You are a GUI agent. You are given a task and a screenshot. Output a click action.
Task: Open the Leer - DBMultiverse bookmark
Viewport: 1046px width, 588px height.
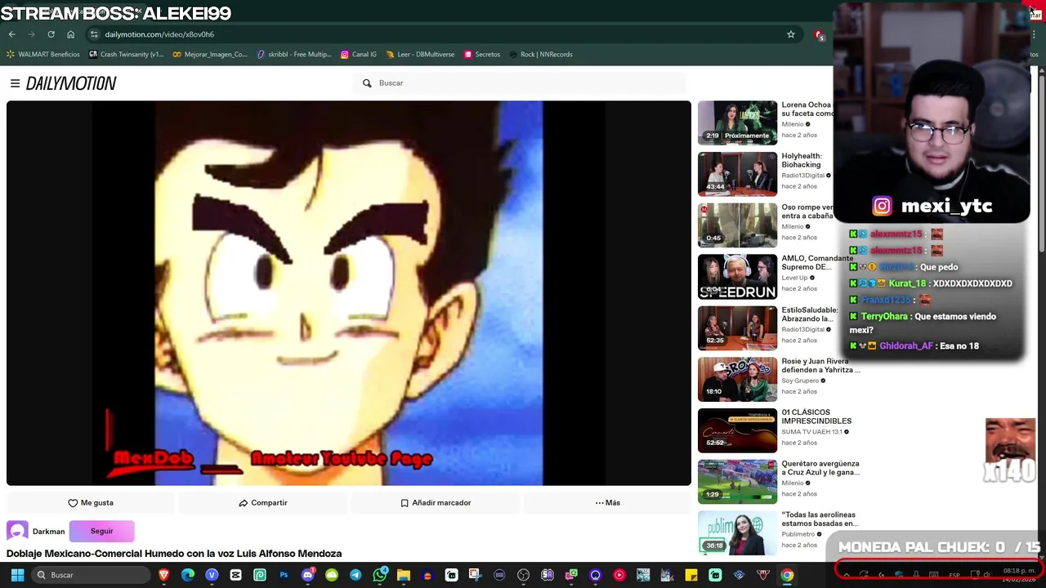pyautogui.click(x=420, y=55)
